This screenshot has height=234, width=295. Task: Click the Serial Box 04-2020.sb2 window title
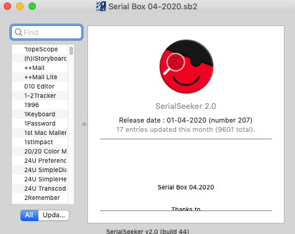(153, 6)
